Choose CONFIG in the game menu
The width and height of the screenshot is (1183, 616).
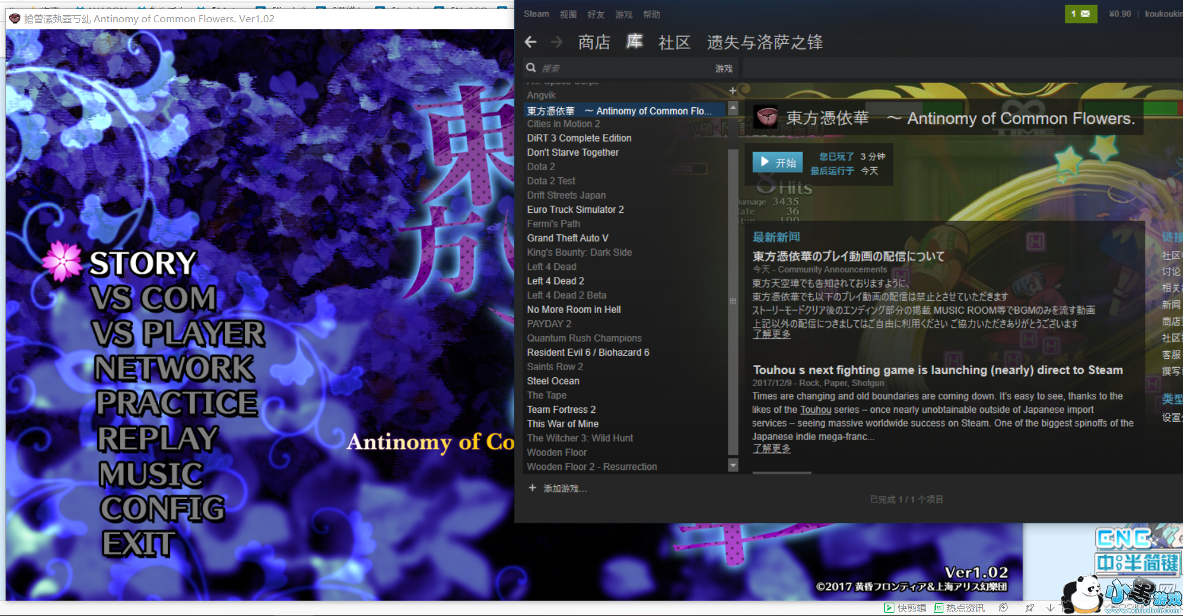(x=163, y=508)
